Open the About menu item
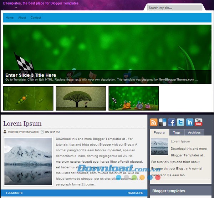The width and height of the screenshot is (214, 198). (22, 17)
